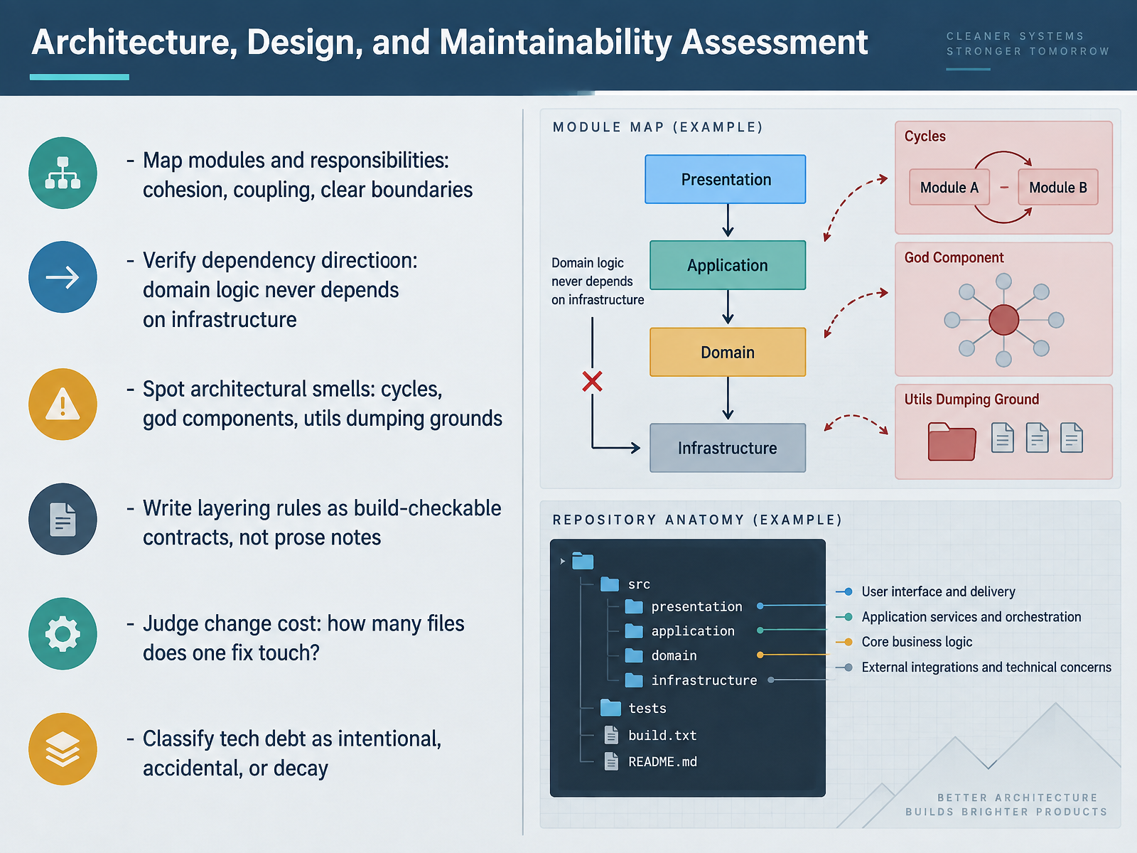The width and height of the screenshot is (1137, 853).
Task: Click the blue arrow dependency direction icon
Action: 63,277
